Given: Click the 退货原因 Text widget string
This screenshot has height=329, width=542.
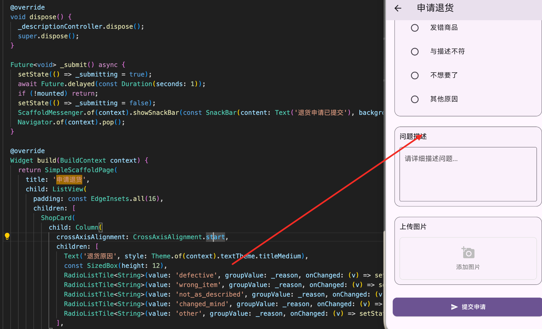Looking at the screenshot, I should [x=100, y=256].
